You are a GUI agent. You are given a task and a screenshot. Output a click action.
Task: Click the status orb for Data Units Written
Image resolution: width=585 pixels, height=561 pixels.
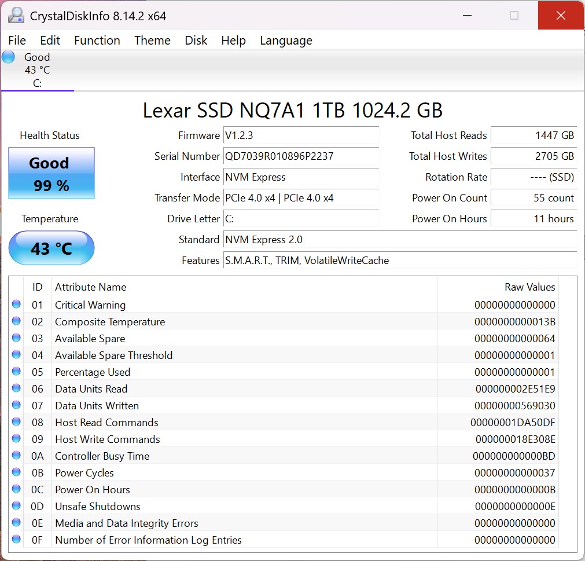pyautogui.click(x=16, y=405)
